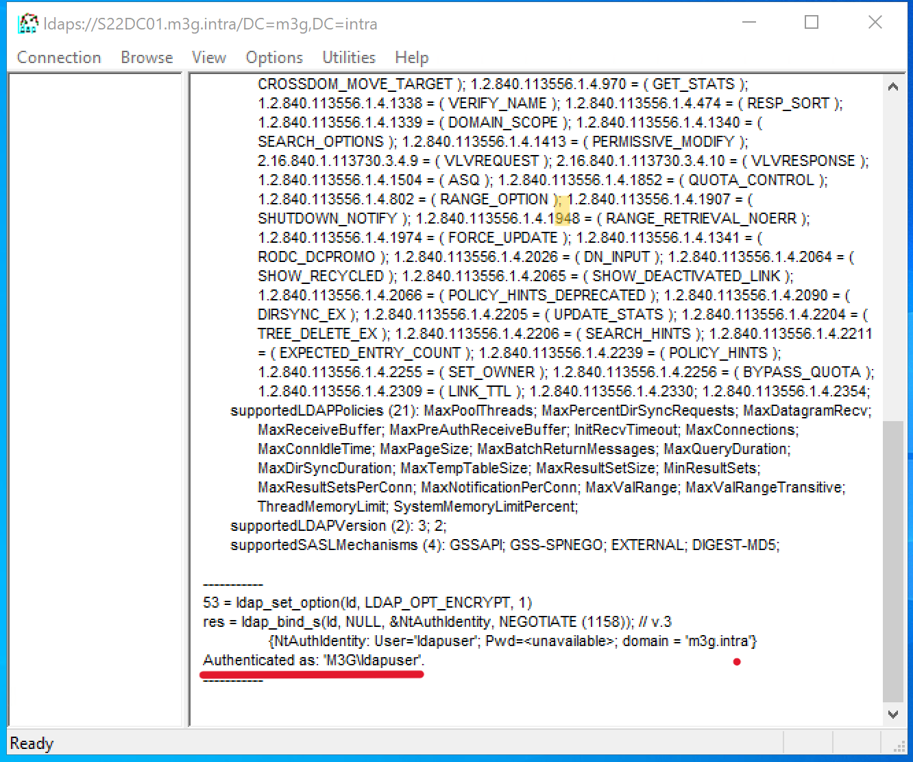Open the Connection menu
The height and width of the screenshot is (762, 913).
[59, 58]
